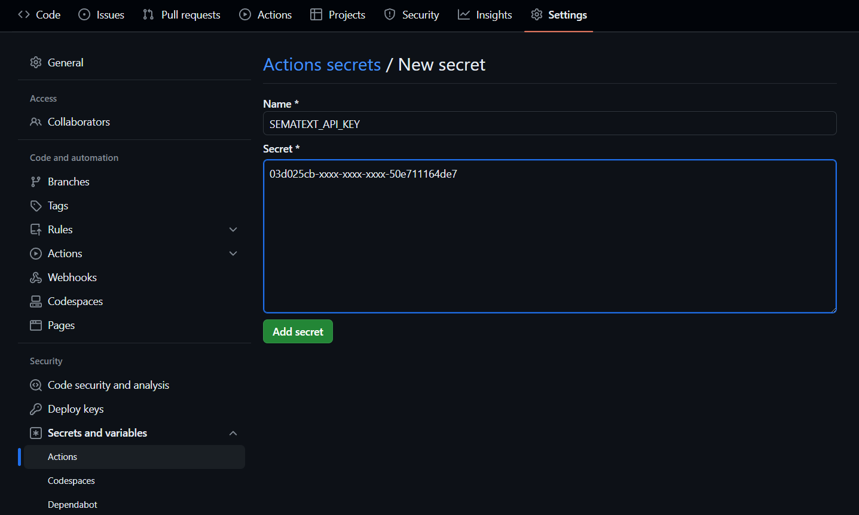The height and width of the screenshot is (515, 859).
Task: Click the Branches git-branch icon
Action: pyautogui.click(x=36, y=182)
